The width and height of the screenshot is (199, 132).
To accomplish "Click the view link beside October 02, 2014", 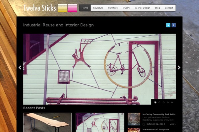I will coord(173,124).
